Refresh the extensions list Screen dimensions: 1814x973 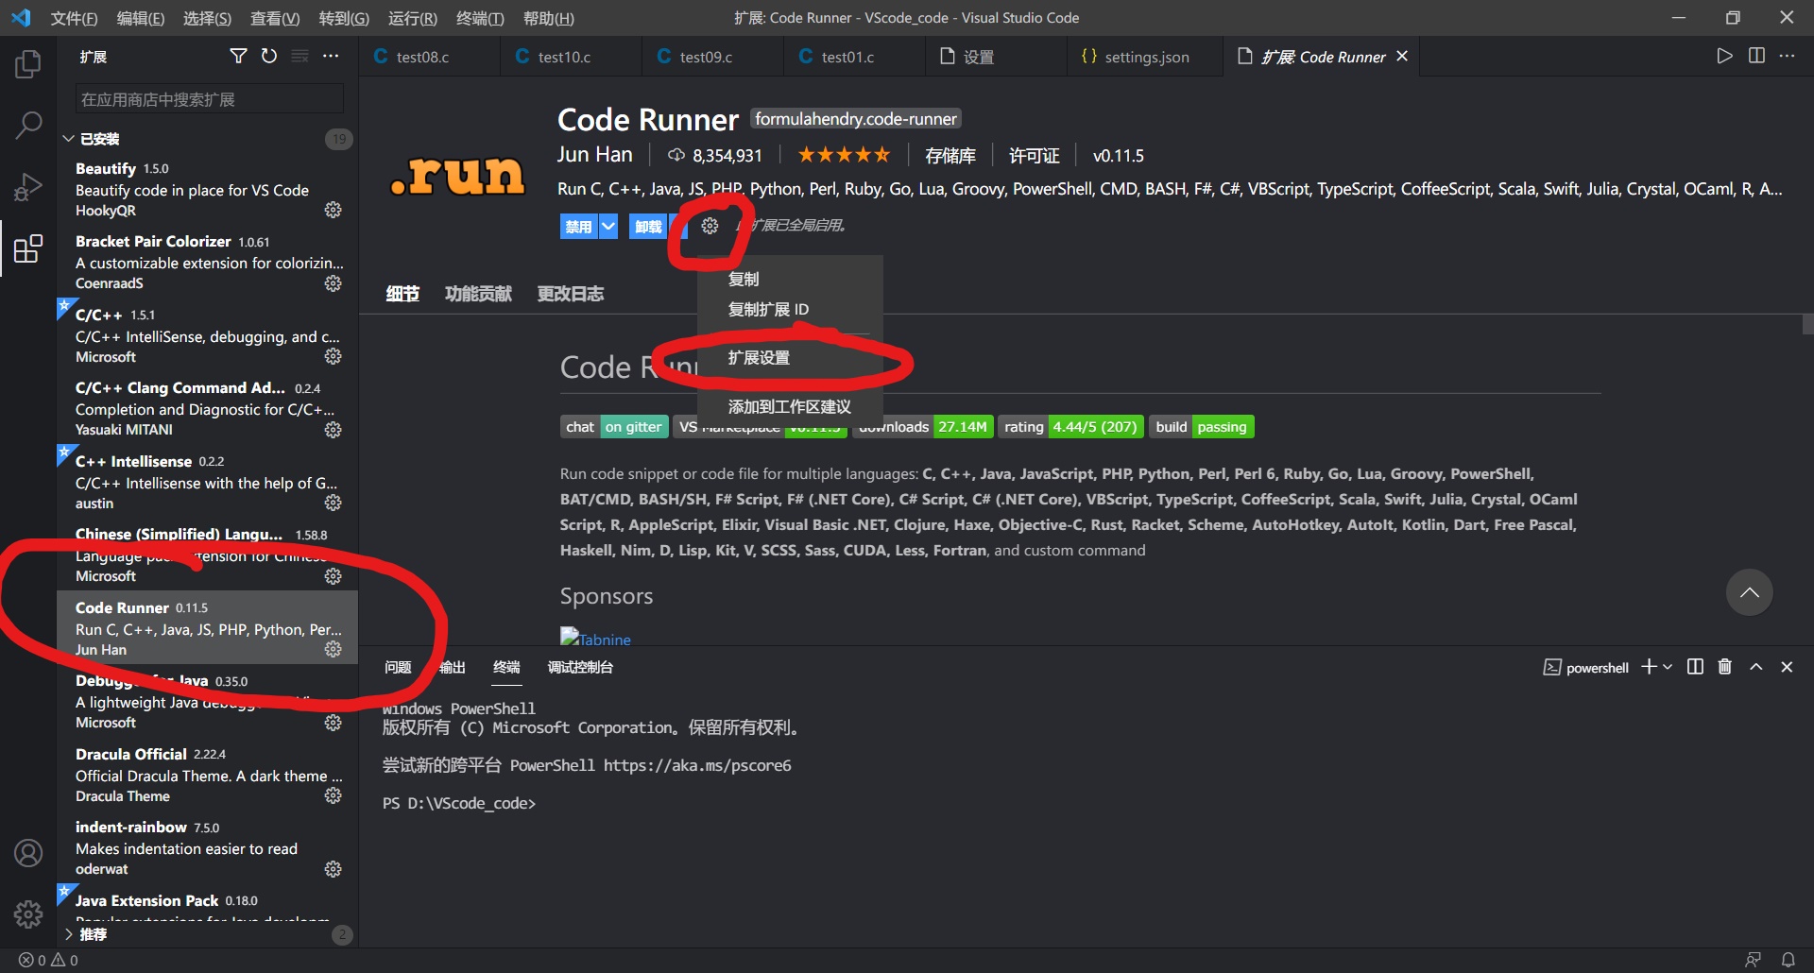(x=269, y=57)
